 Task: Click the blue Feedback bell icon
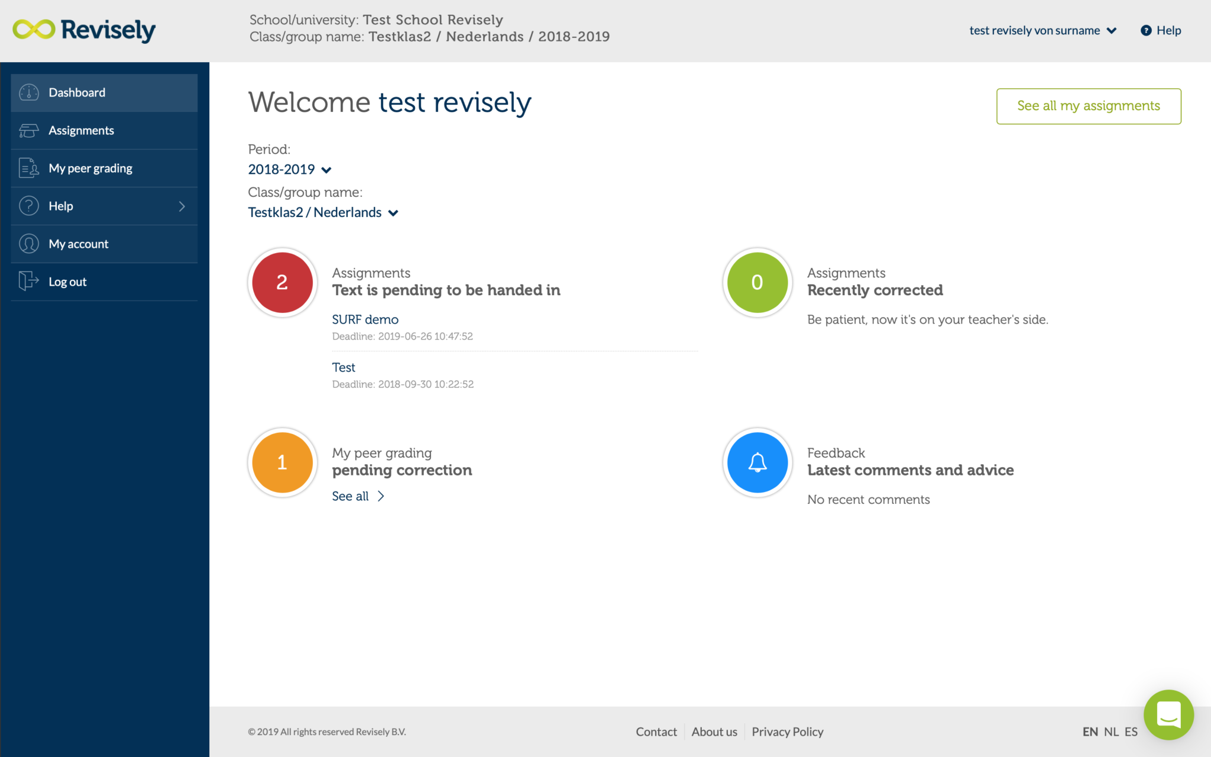pyautogui.click(x=757, y=462)
